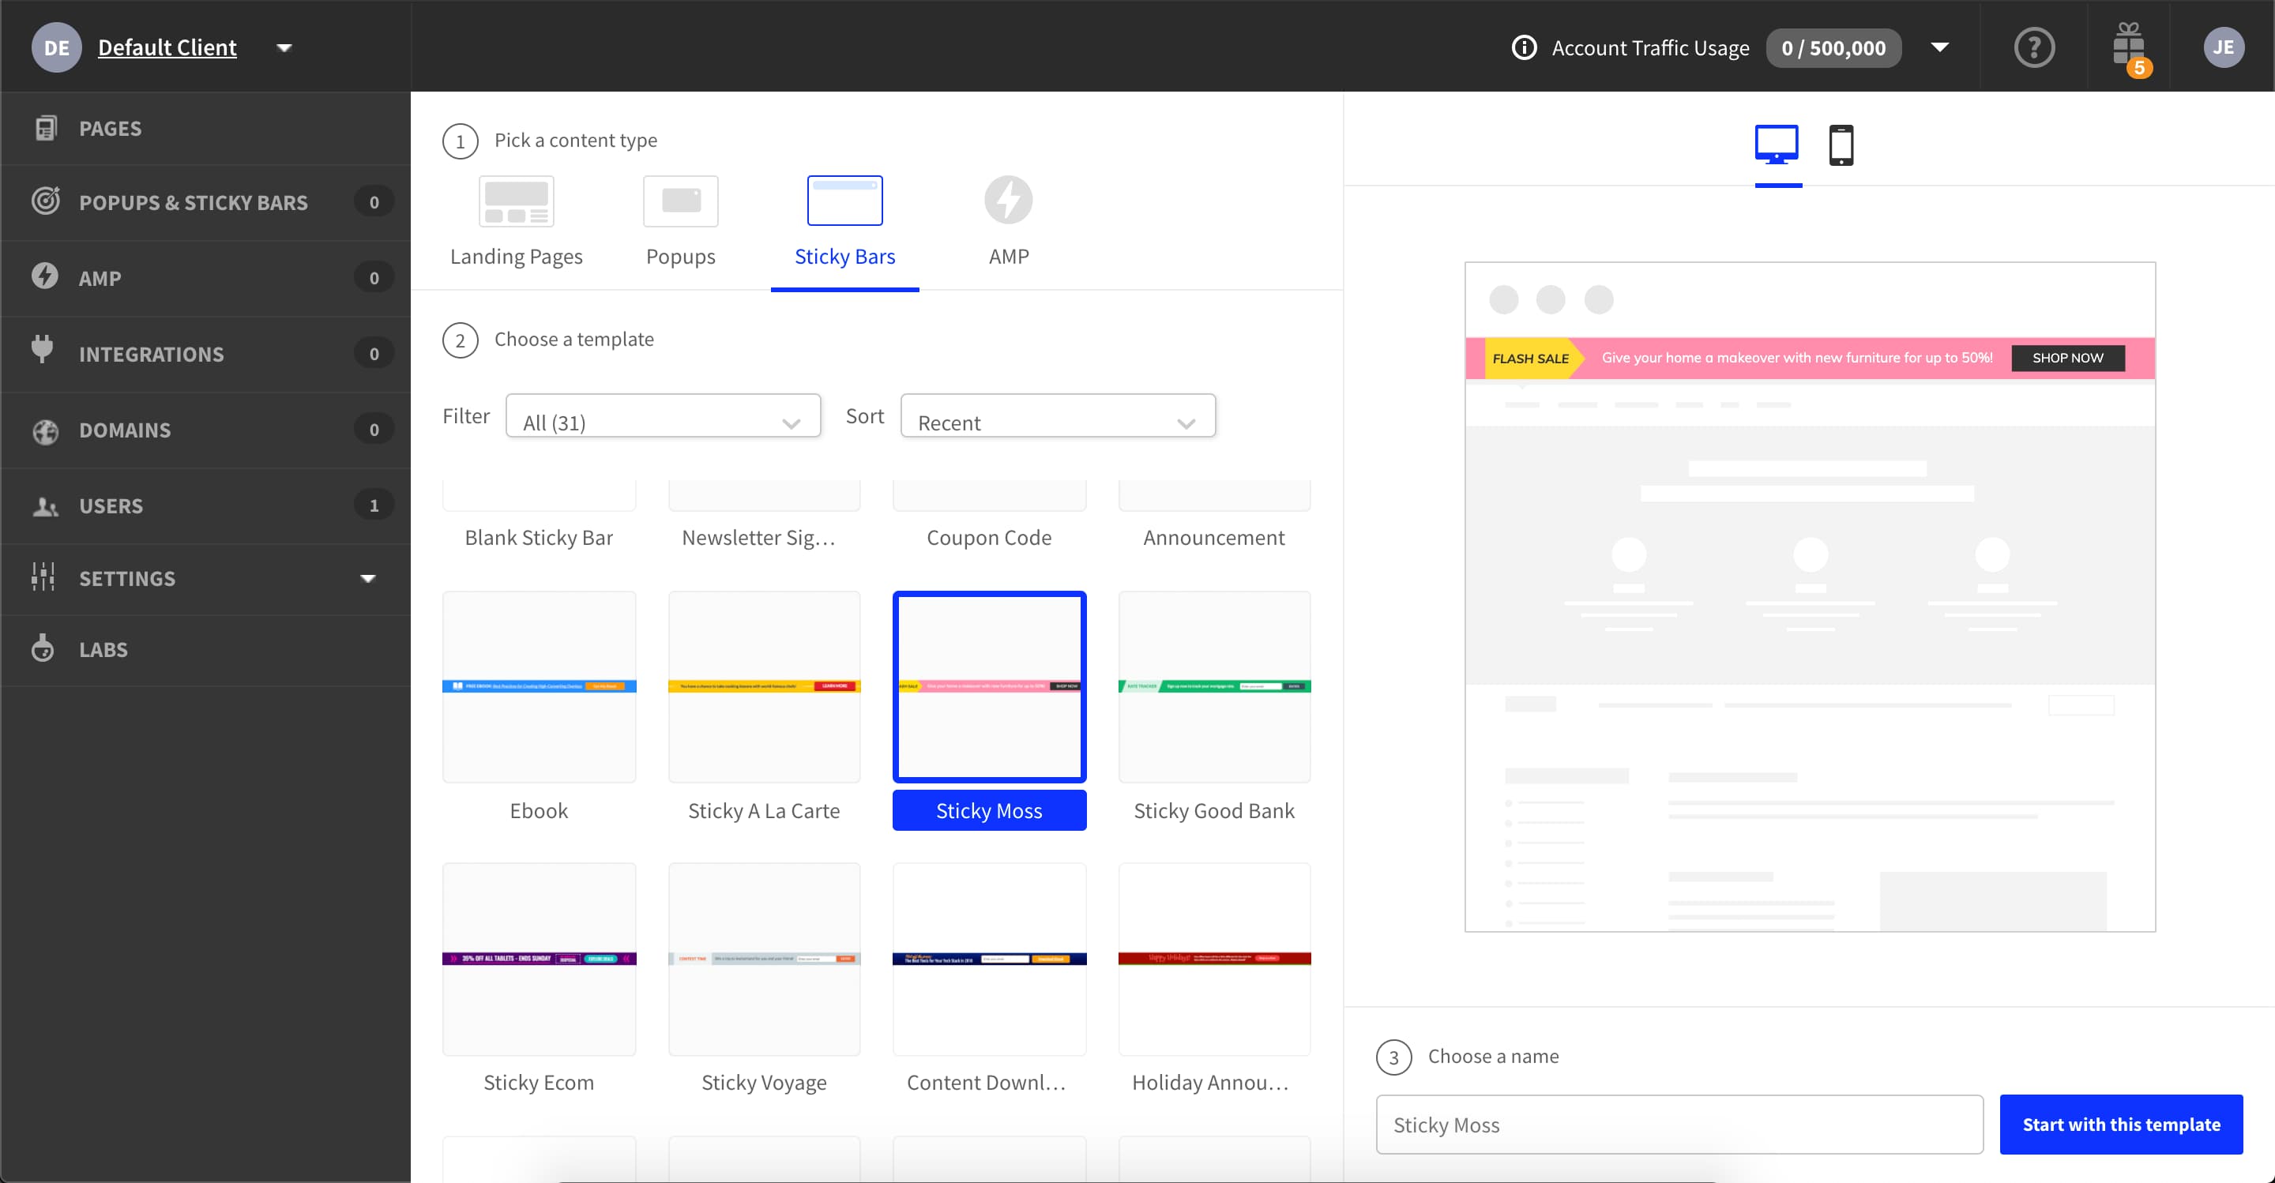Click the Settings icon in sidebar
The width and height of the screenshot is (2275, 1183).
pos(43,576)
